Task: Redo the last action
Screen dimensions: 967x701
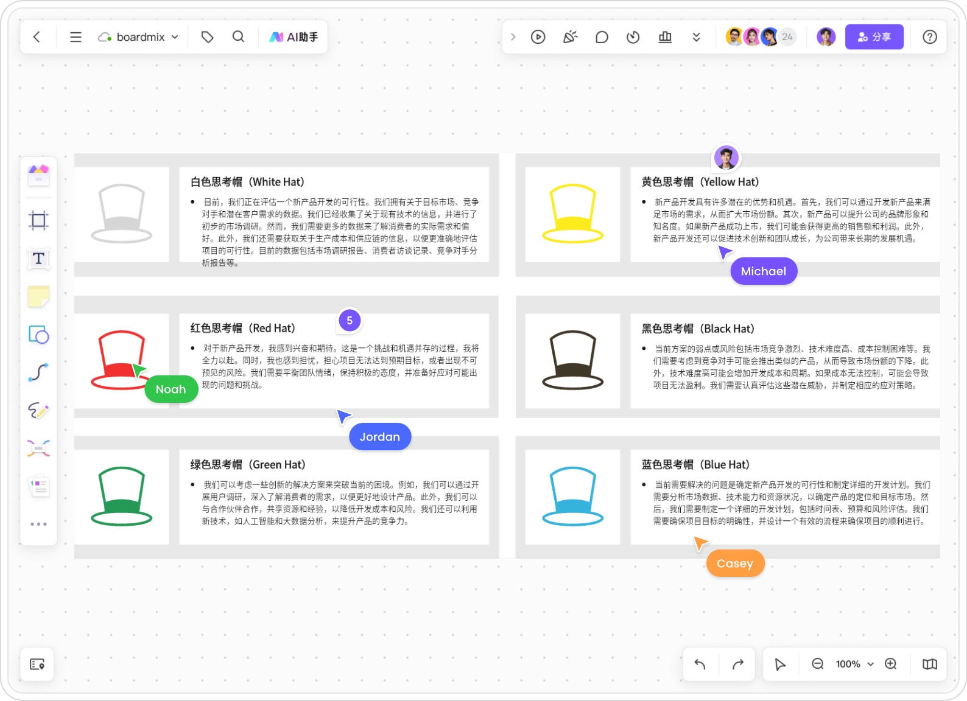Action: 738,664
